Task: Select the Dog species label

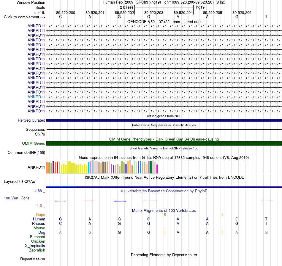Action: 42,233
